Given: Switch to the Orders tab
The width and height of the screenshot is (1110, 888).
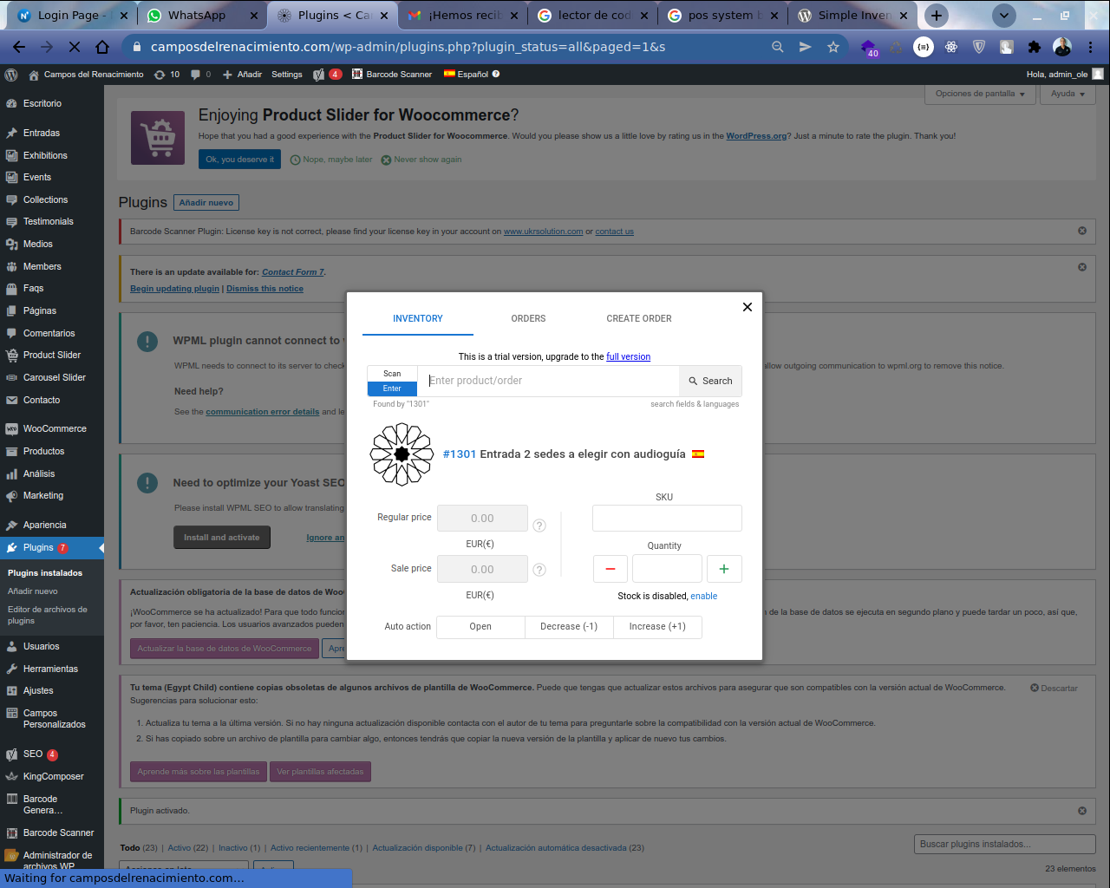Looking at the screenshot, I should [x=528, y=318].
